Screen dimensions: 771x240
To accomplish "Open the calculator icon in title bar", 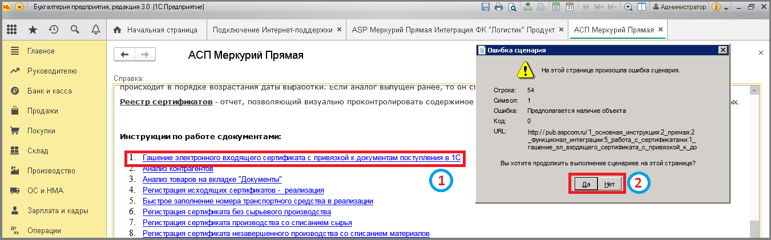I will pyautogui.click(x=555, y=7).
